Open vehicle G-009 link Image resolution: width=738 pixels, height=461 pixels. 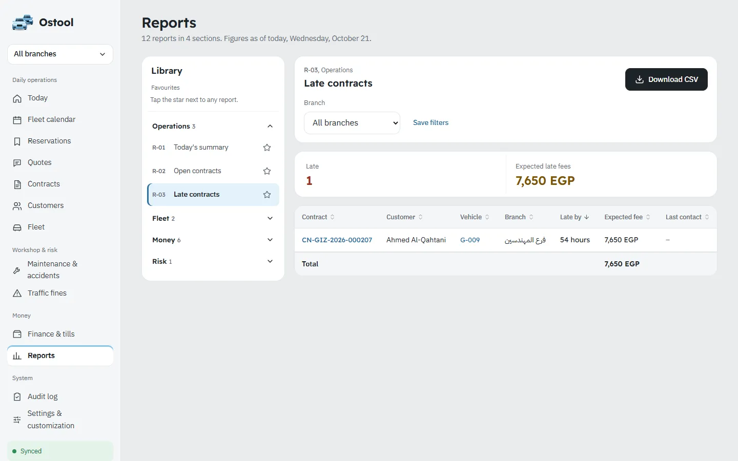(470, 240)
